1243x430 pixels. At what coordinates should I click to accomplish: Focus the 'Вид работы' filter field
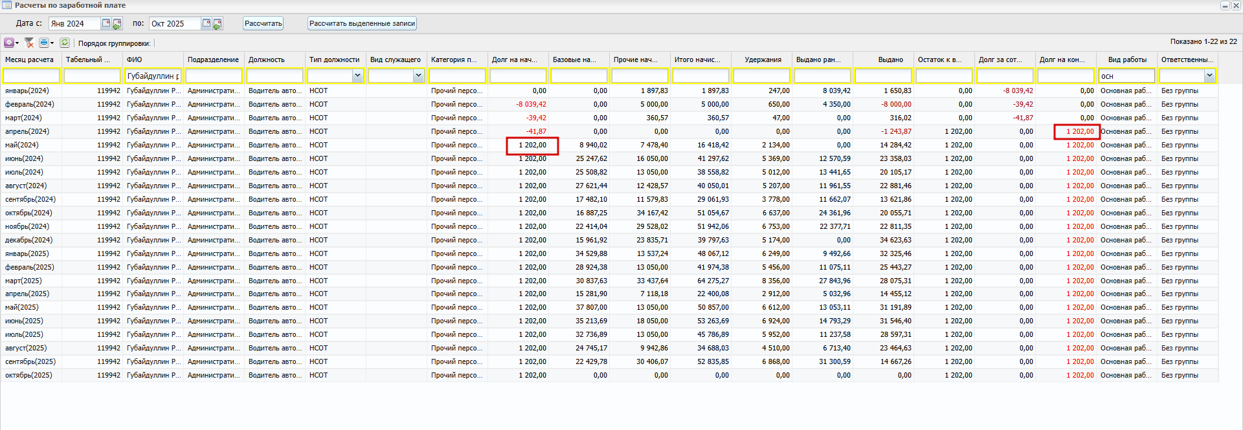pos(1126,76)
